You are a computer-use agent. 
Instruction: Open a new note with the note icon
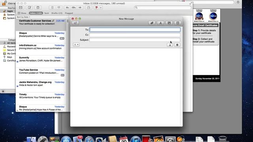click(38, 7)
